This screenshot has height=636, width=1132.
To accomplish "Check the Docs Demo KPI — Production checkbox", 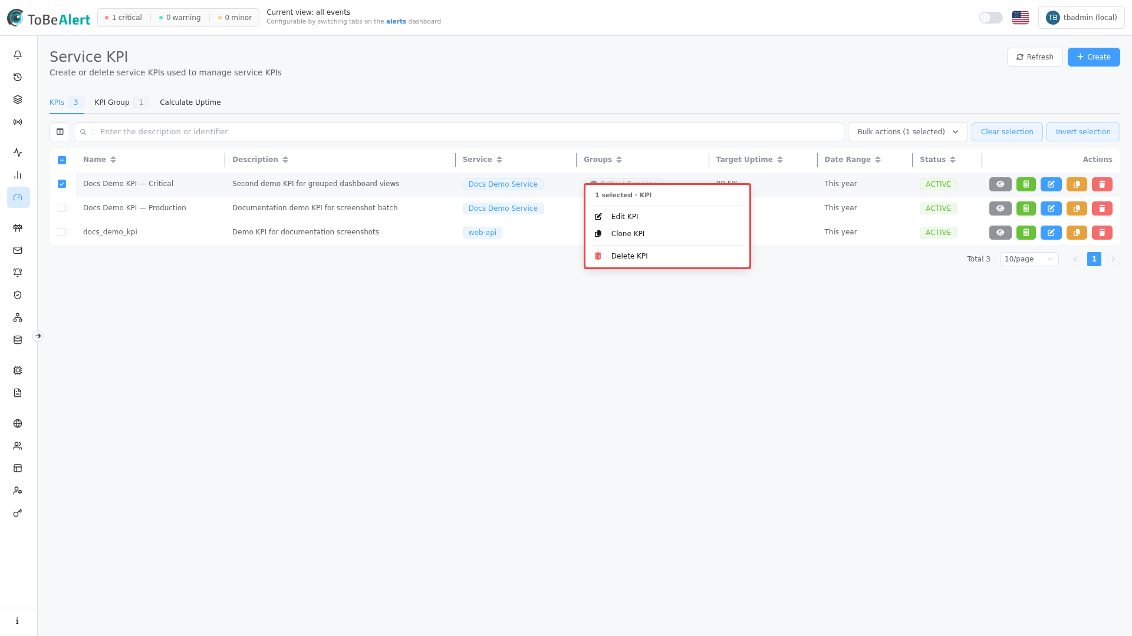I will pos(62,208).
